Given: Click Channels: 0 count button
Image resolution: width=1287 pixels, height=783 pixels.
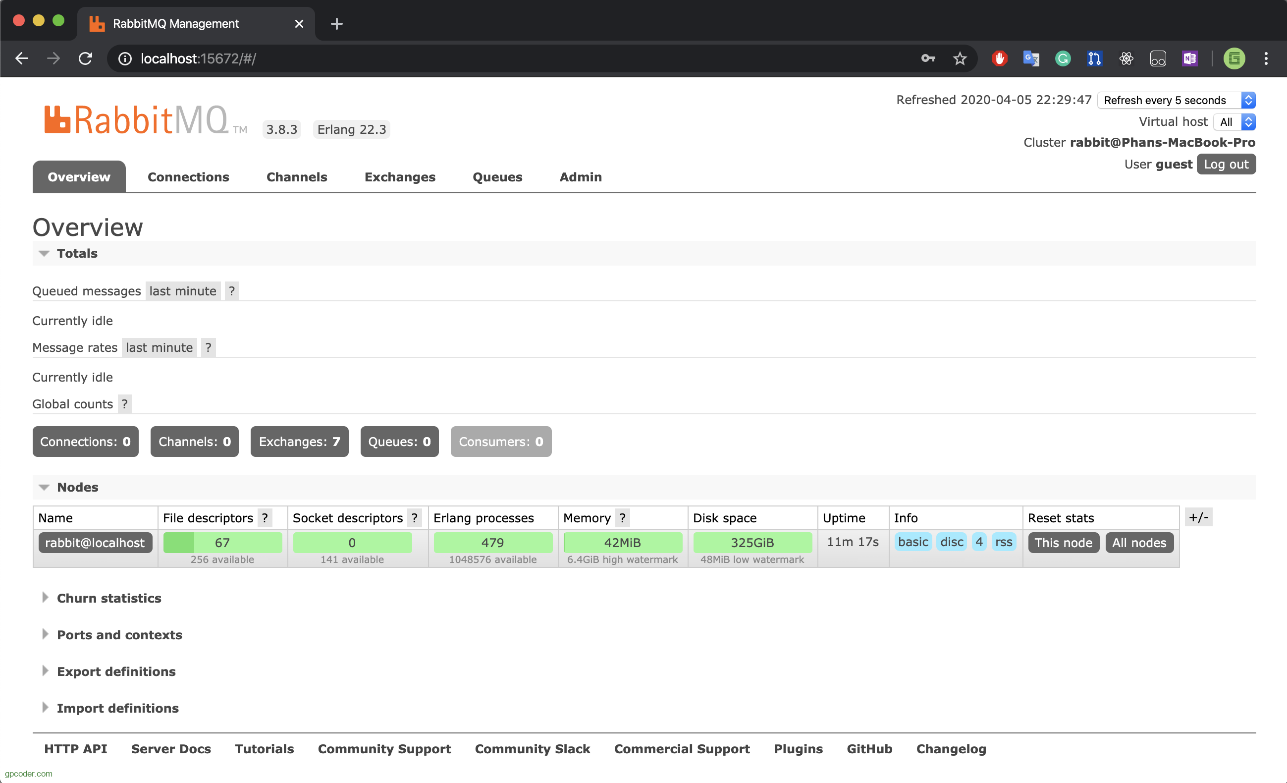Looking at the screenshot, I should [x=195, y=442].
